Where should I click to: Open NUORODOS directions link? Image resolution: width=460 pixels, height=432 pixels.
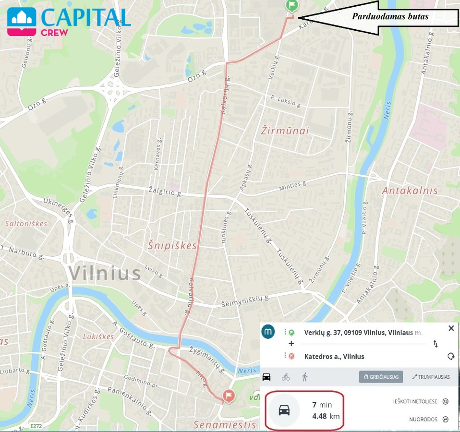click(x=429, y=420)
